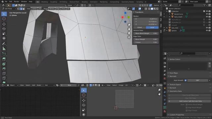Open the Options dropdown in viewport header
212x119 pixels.
pos(157,5)
